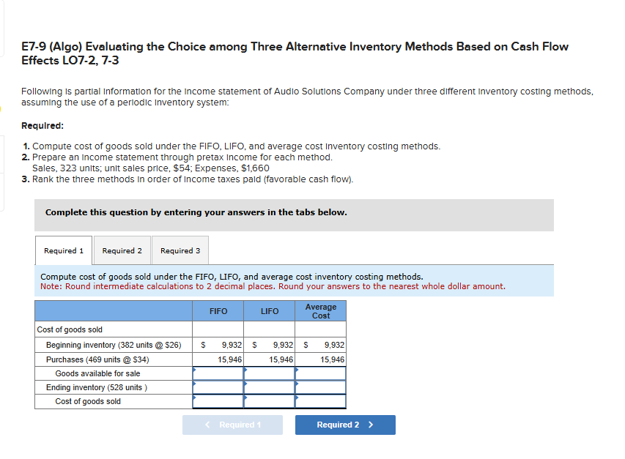Click the Sales, 323 units line
625x459 pixels.
(151, 168)
